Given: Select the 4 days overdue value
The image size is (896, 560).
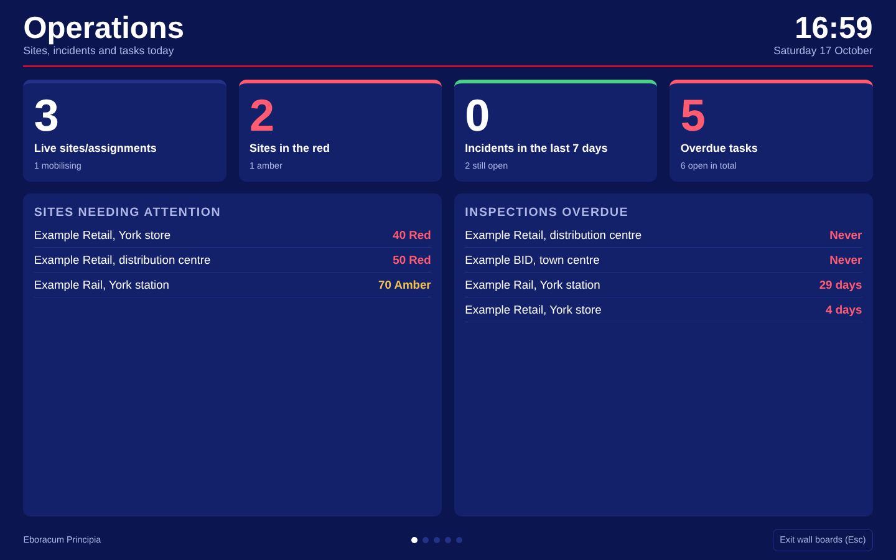Looking at the screenshot, I should point(844,310).
